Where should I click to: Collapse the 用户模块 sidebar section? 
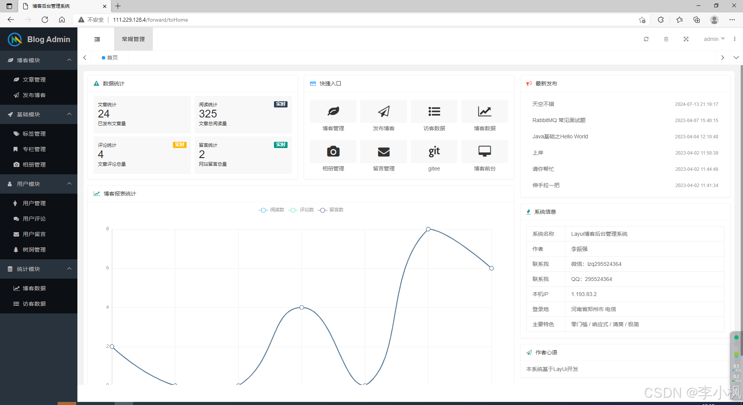pyautogui.click(x=39, y=184)
